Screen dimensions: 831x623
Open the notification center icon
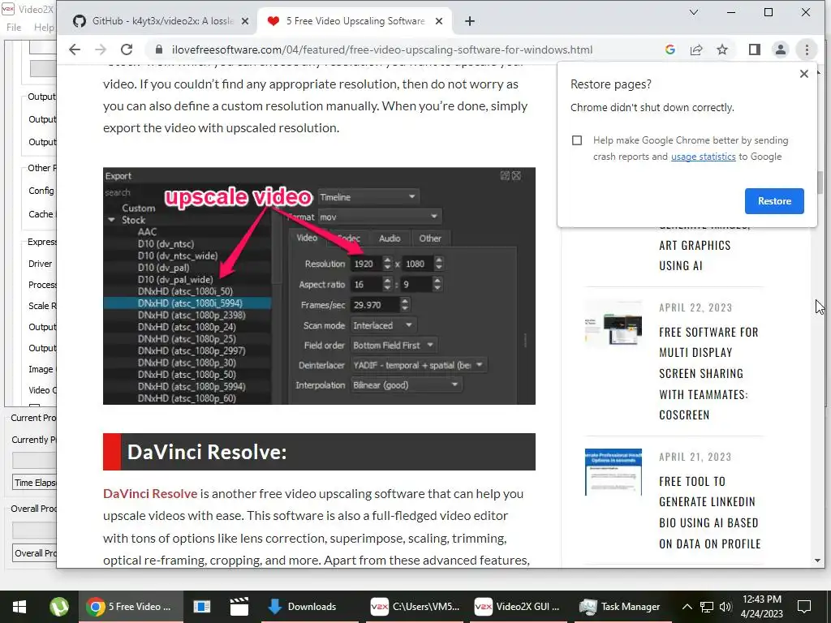[x=804, y=607]
